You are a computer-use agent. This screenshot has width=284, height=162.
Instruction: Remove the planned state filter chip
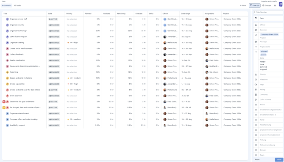(x=264, y=51)
